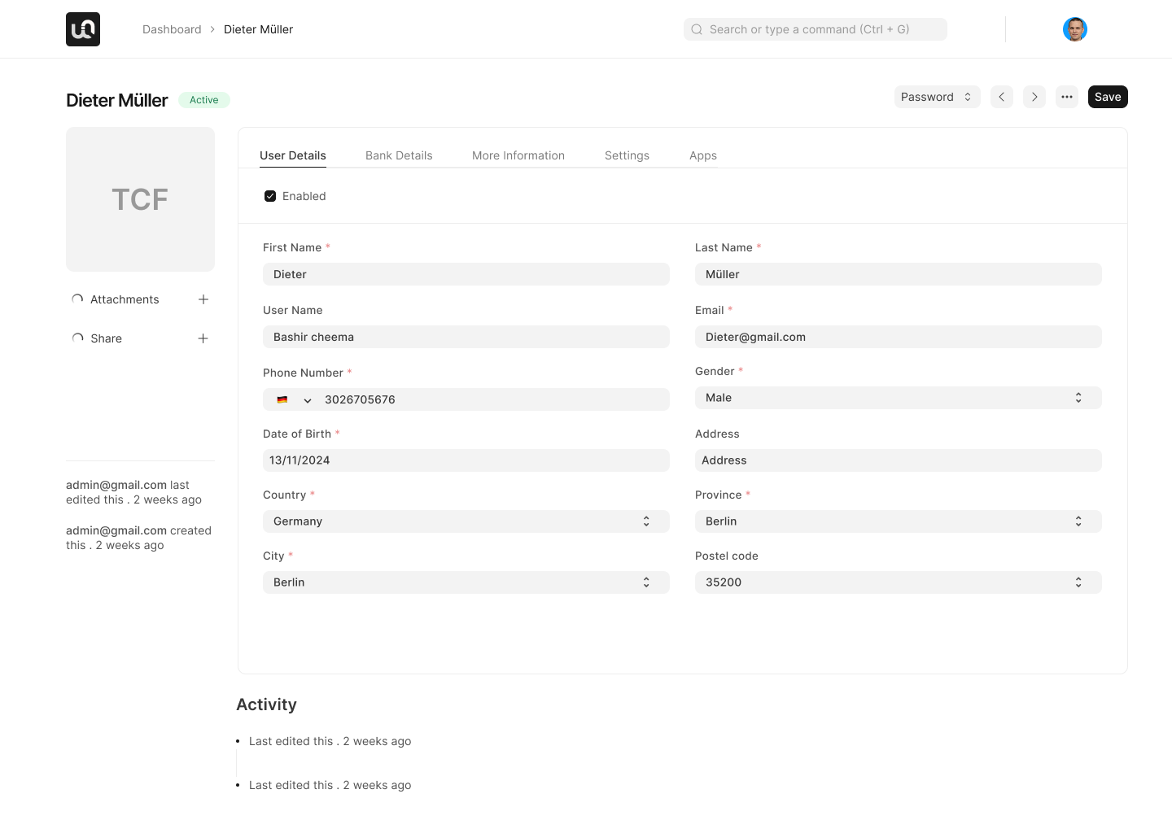Click admin@gmail.com created this note
The height and width of the screenshot is (833, 1172).
(139, 538)
